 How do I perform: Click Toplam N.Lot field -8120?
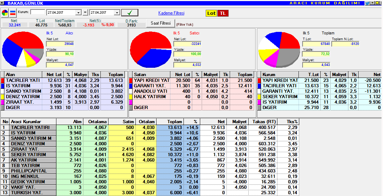[346, 44]
